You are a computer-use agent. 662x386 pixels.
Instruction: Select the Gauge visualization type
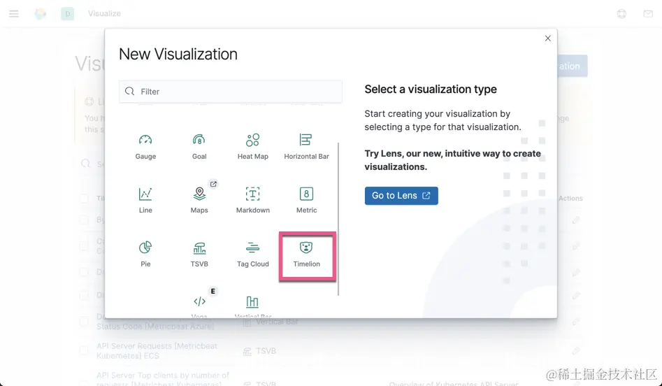[x=145, y=148]
